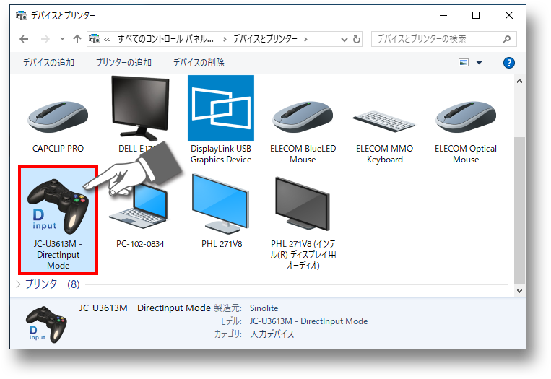This screenshot has width=551, height=379.
Task: Open the help question mark icon
Action: tap(509, 63)
